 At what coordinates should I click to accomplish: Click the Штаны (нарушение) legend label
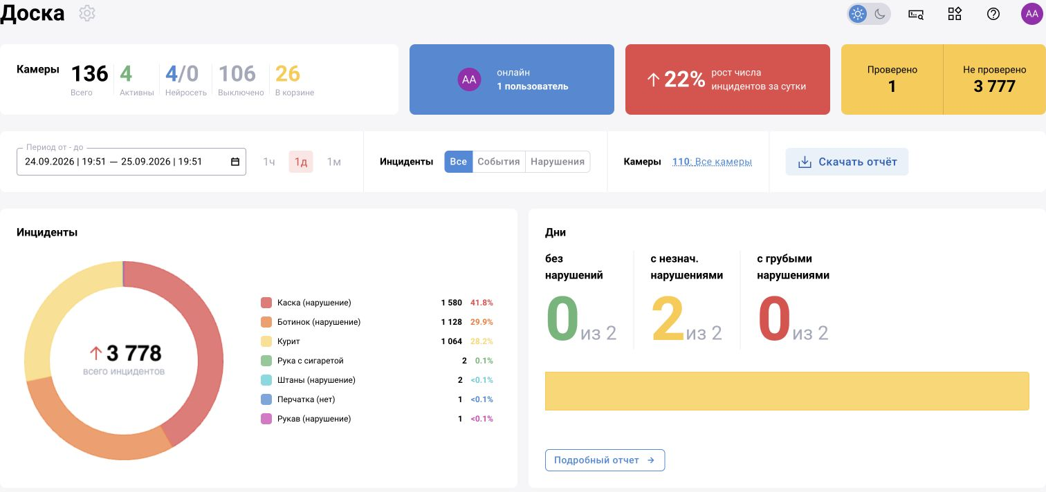(x=316, y=380)
